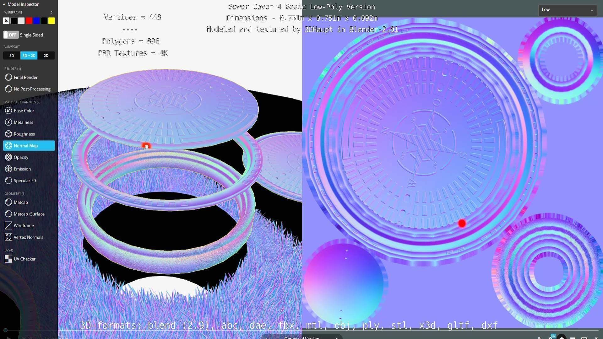Screen dimensions: 603x339
Task: Select the Base Color channel icon
Action: coord(8,111)
